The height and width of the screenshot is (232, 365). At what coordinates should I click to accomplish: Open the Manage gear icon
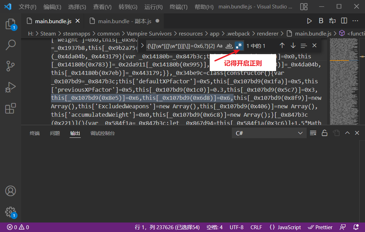[x=11, y=212]
